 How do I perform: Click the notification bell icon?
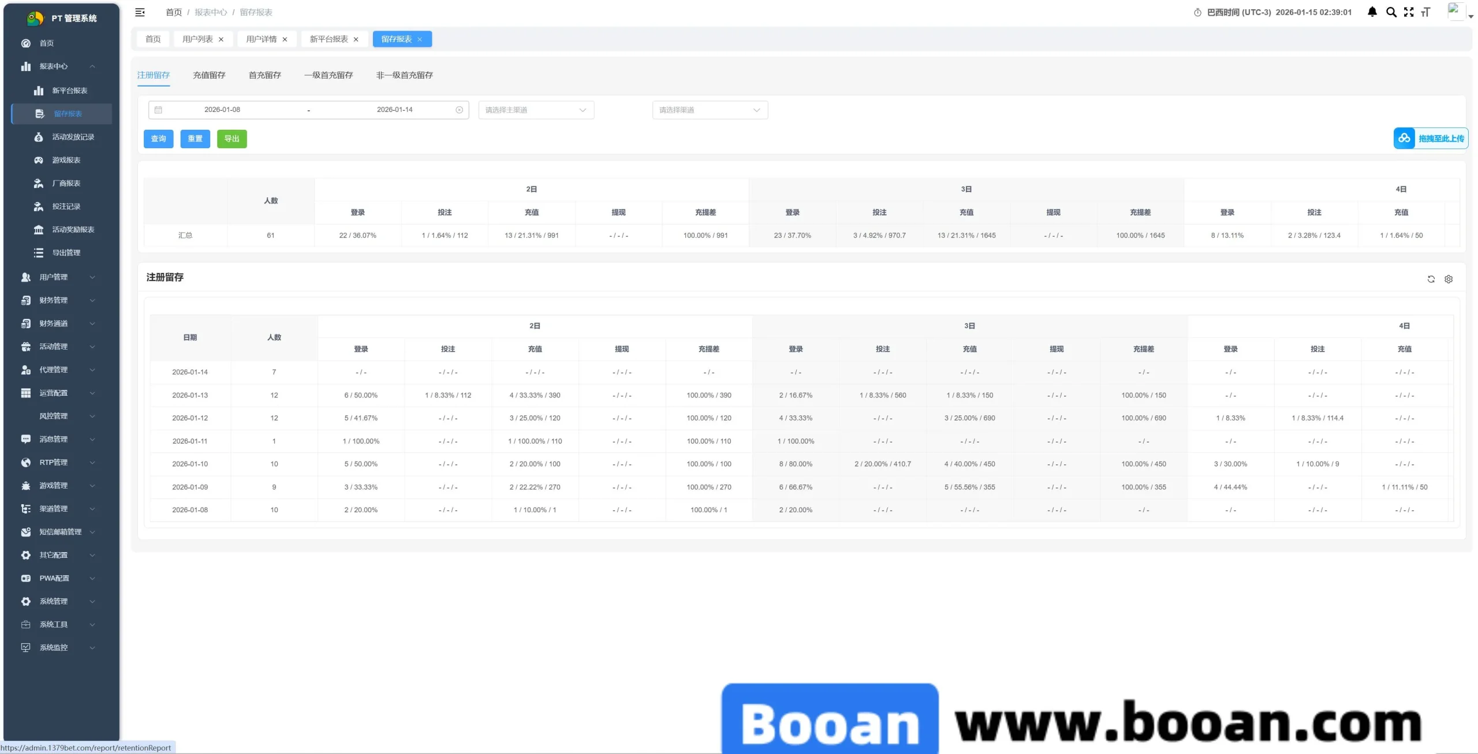coord(1372,12)
